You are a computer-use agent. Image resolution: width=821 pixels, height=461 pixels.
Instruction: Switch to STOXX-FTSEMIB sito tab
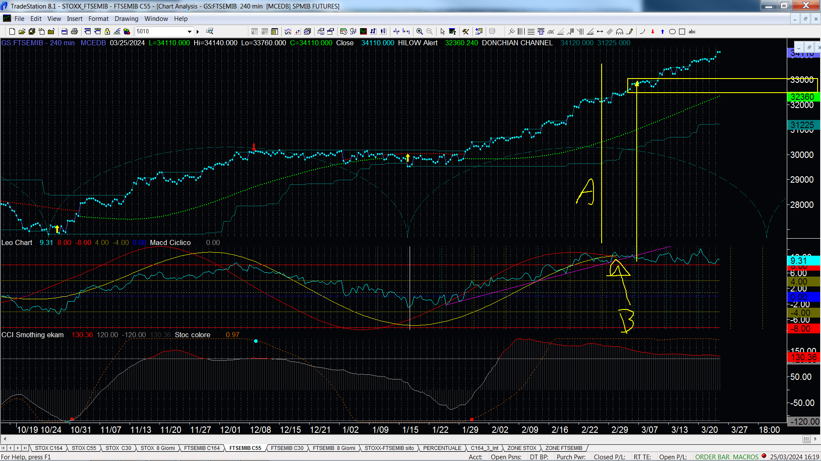coord(389,448)
